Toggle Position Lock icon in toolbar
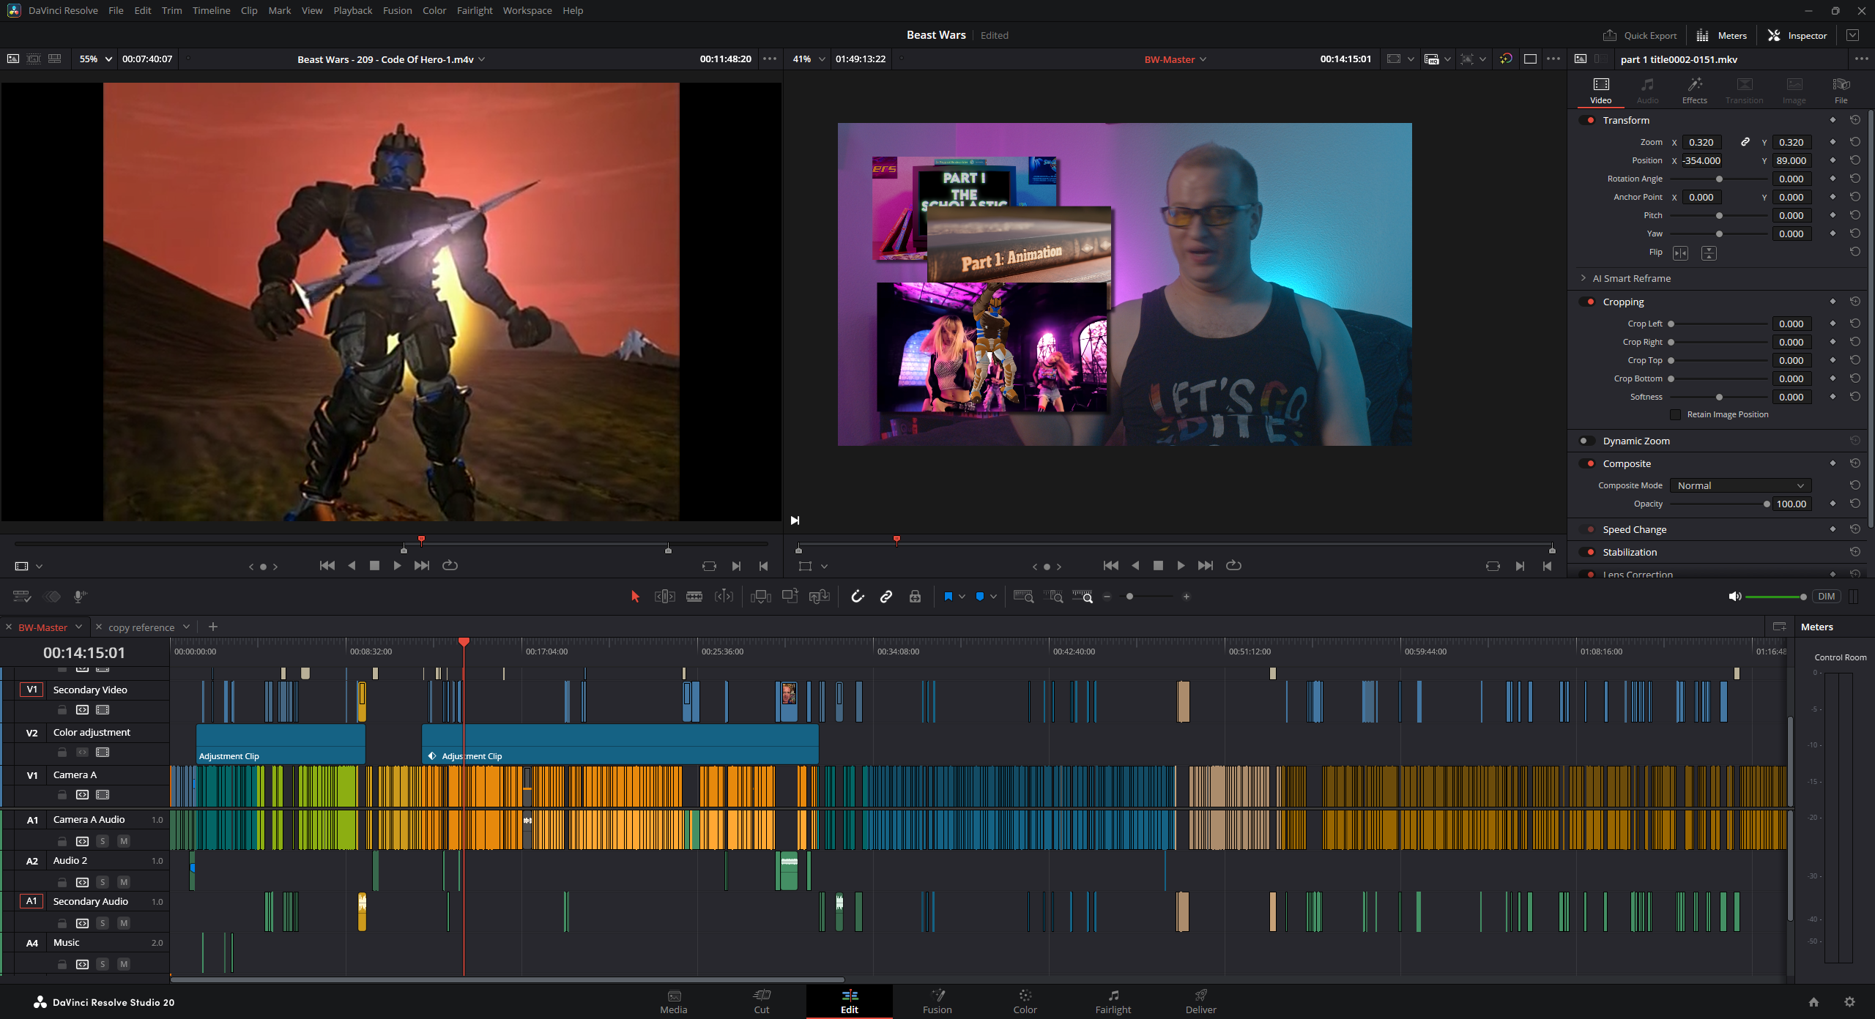This screenshot has height=1019, width=1875. click(915, 597)
